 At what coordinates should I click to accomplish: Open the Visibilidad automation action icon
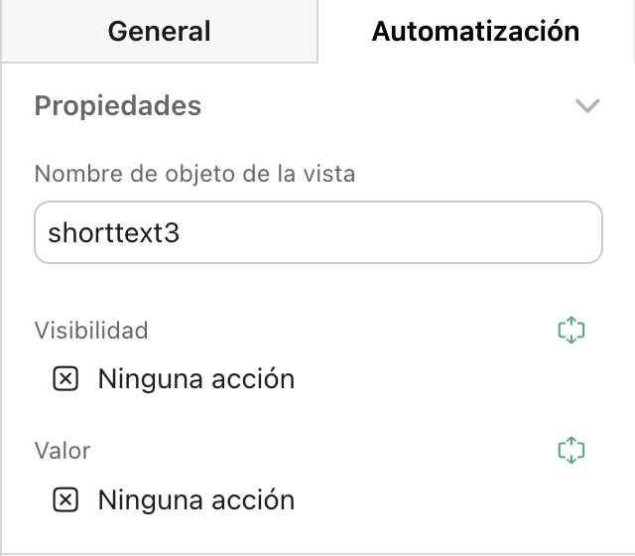[x=572, y=331]
